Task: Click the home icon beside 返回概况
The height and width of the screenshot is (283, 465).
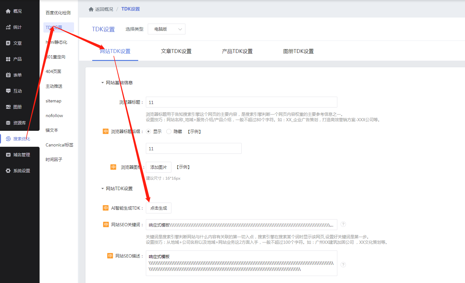Action: (91, 9)
